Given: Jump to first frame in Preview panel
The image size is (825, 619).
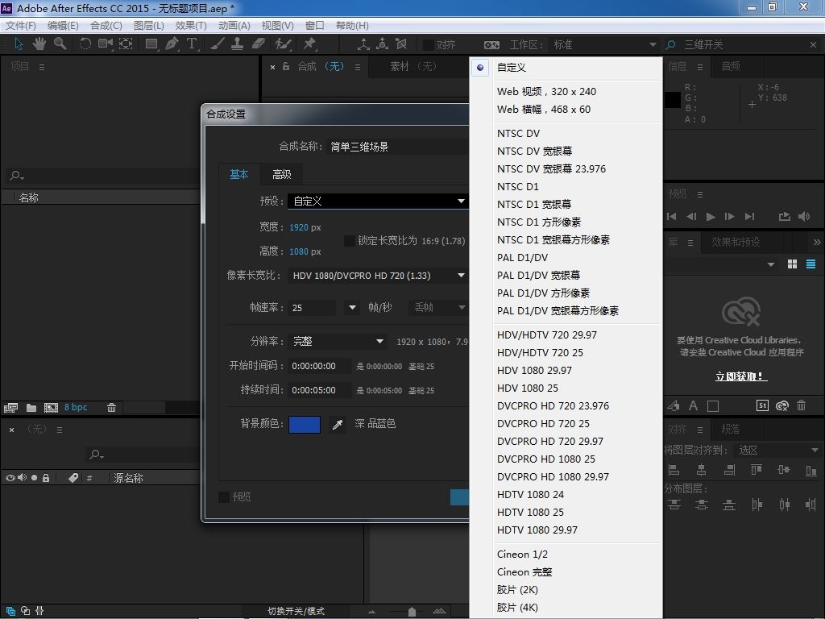Looking at the screenshot, I should click(x=672, y=216).
